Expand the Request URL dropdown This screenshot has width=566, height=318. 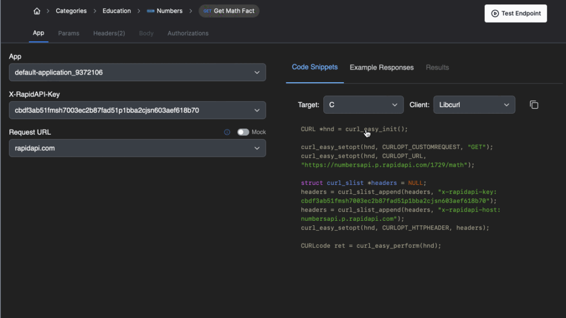click(x=136, y=148)
